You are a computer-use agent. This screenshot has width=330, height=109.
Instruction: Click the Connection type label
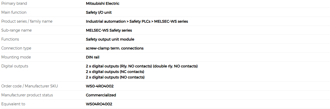point(16,48)
